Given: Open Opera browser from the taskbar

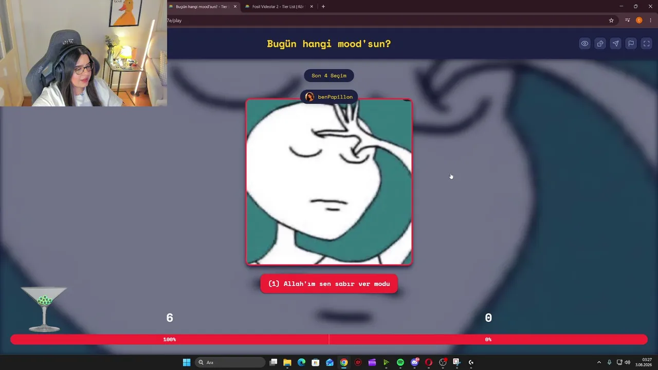Looking at the screenshot, I should (x=429, y=362).
